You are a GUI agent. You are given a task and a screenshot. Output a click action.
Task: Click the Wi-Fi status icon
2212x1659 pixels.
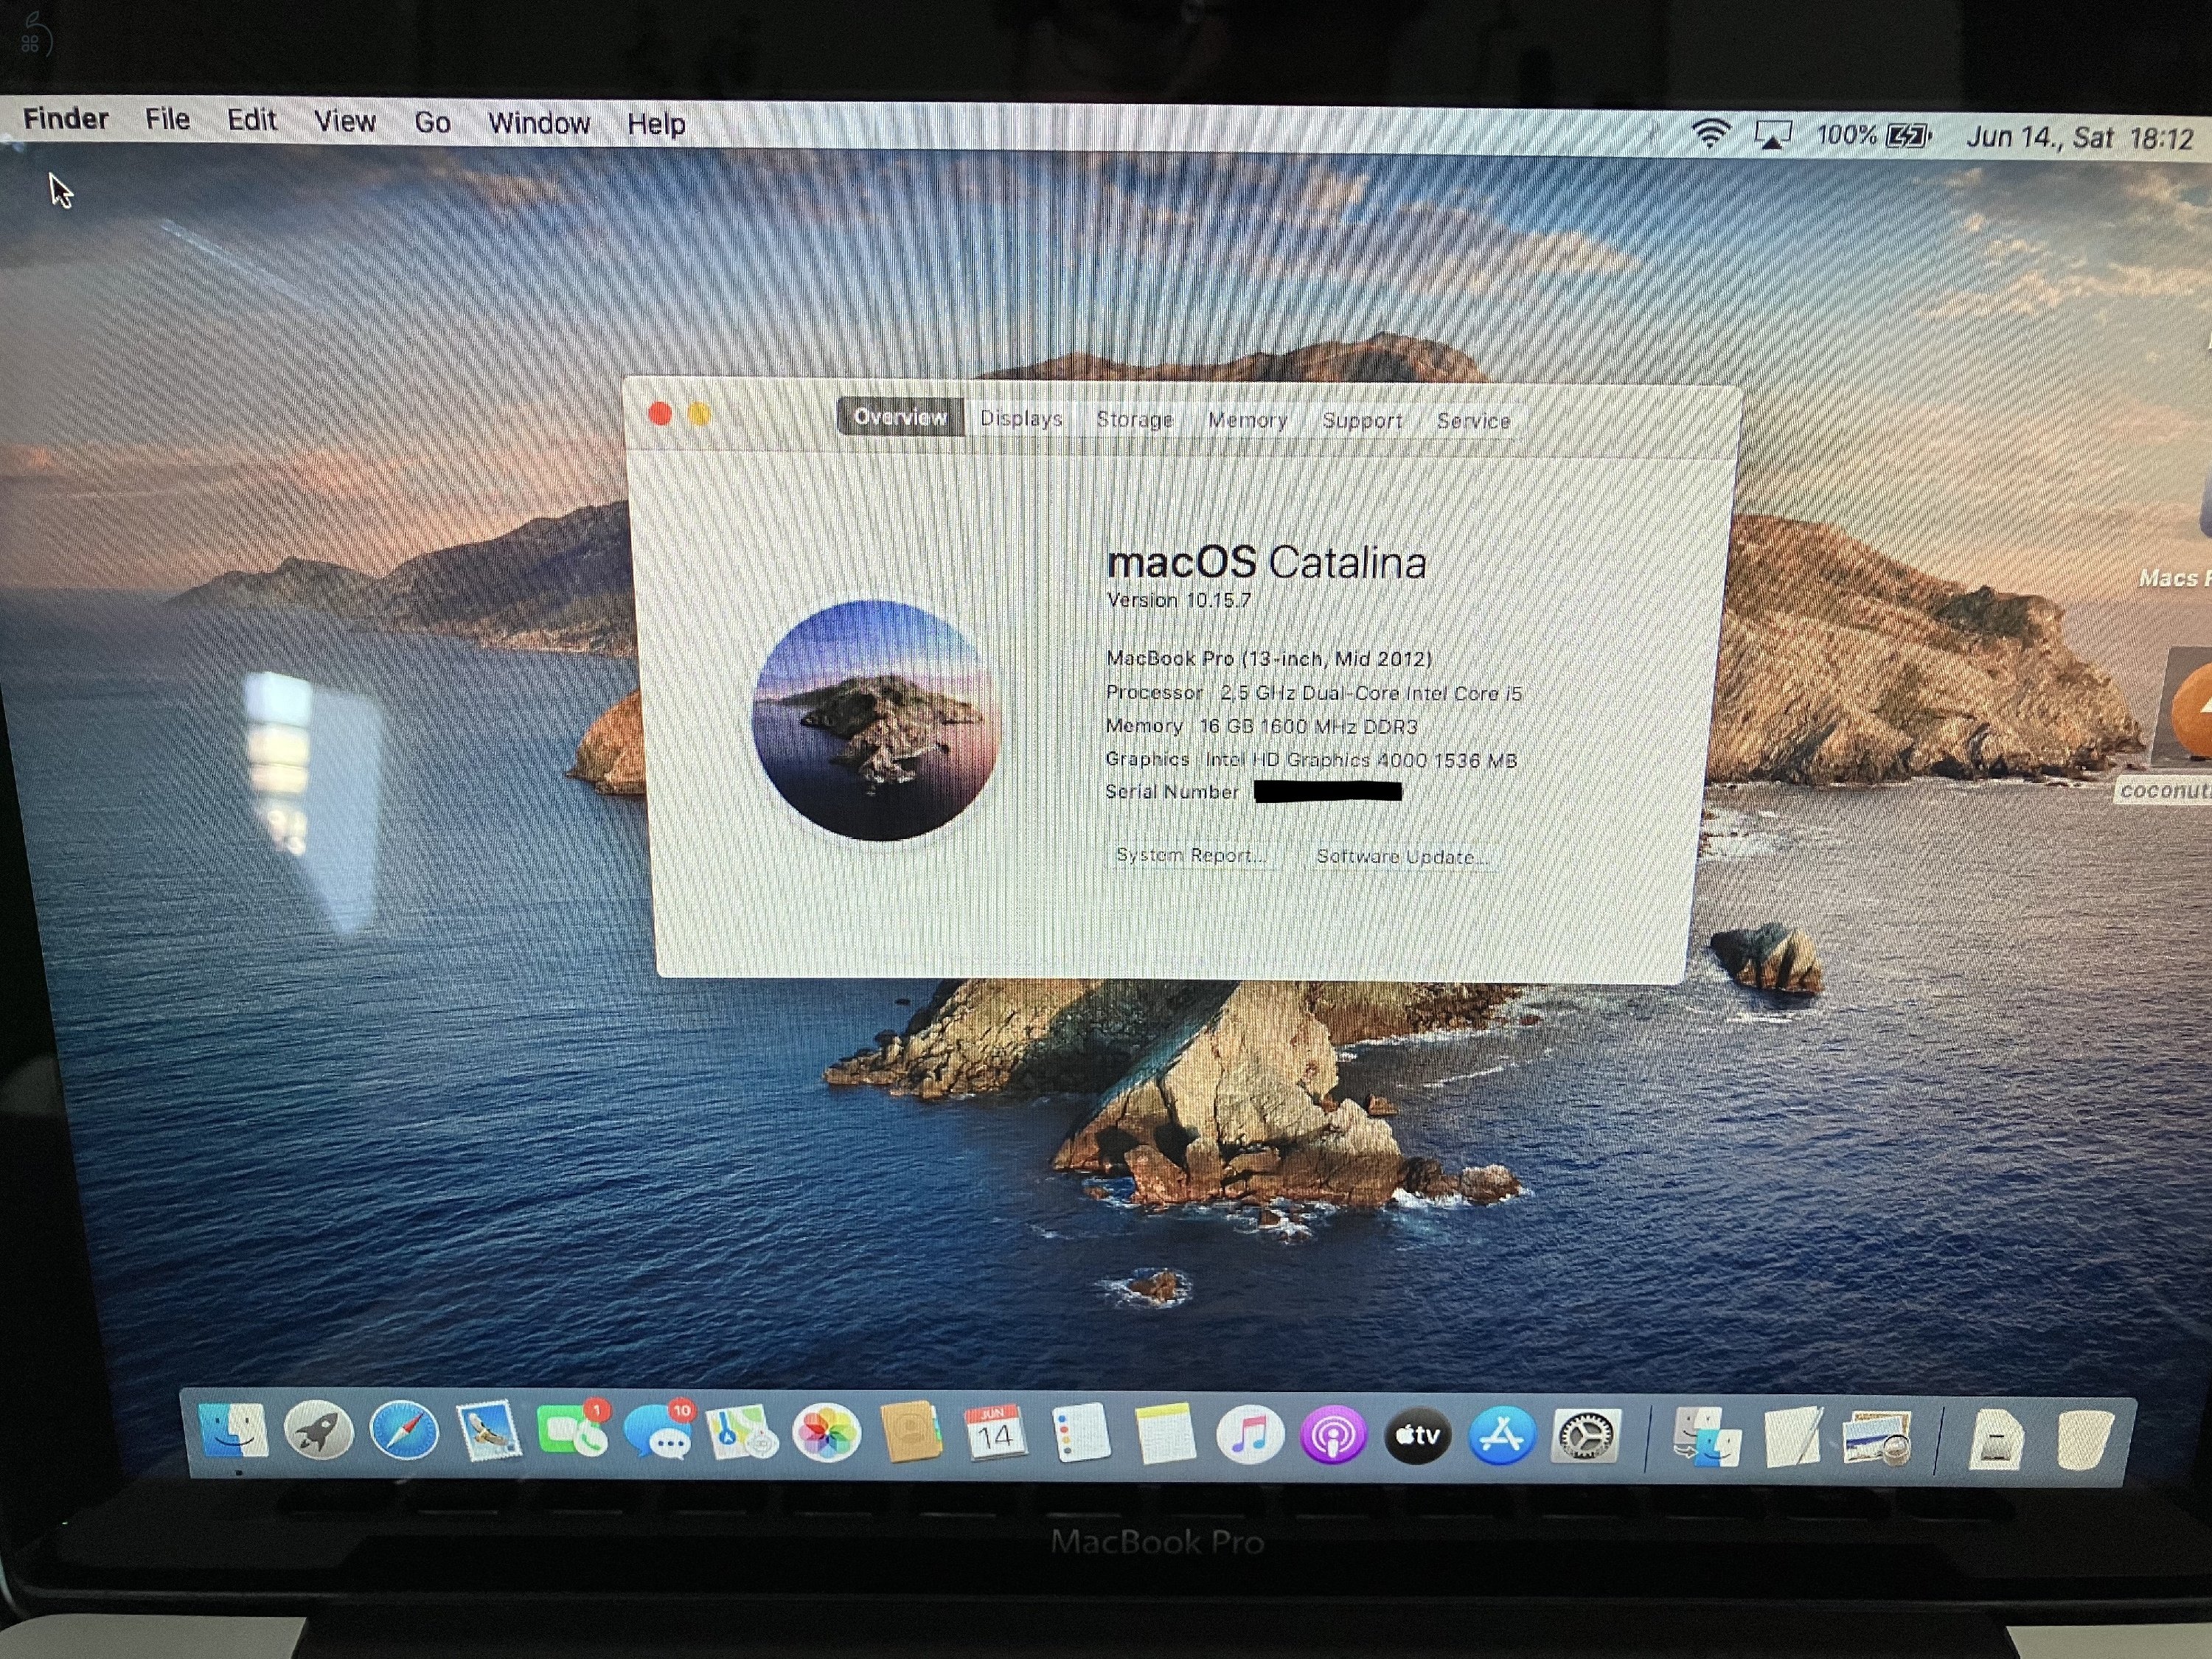[1711, 133]
